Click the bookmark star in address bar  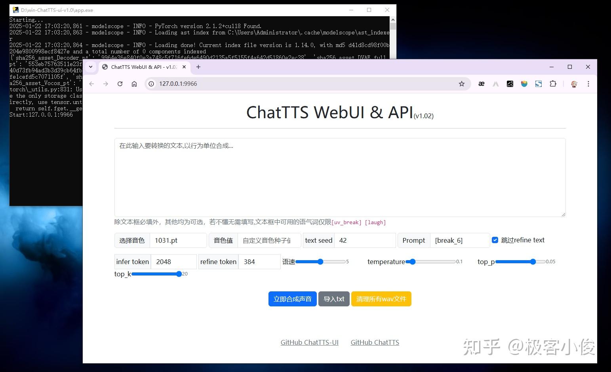462,84
